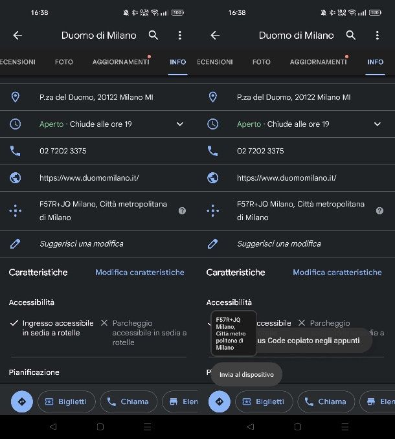Open Plus Code help on right screen
The height and width of the screenshot is (439, 395).
pyautogui.click(x=379, y=211)
